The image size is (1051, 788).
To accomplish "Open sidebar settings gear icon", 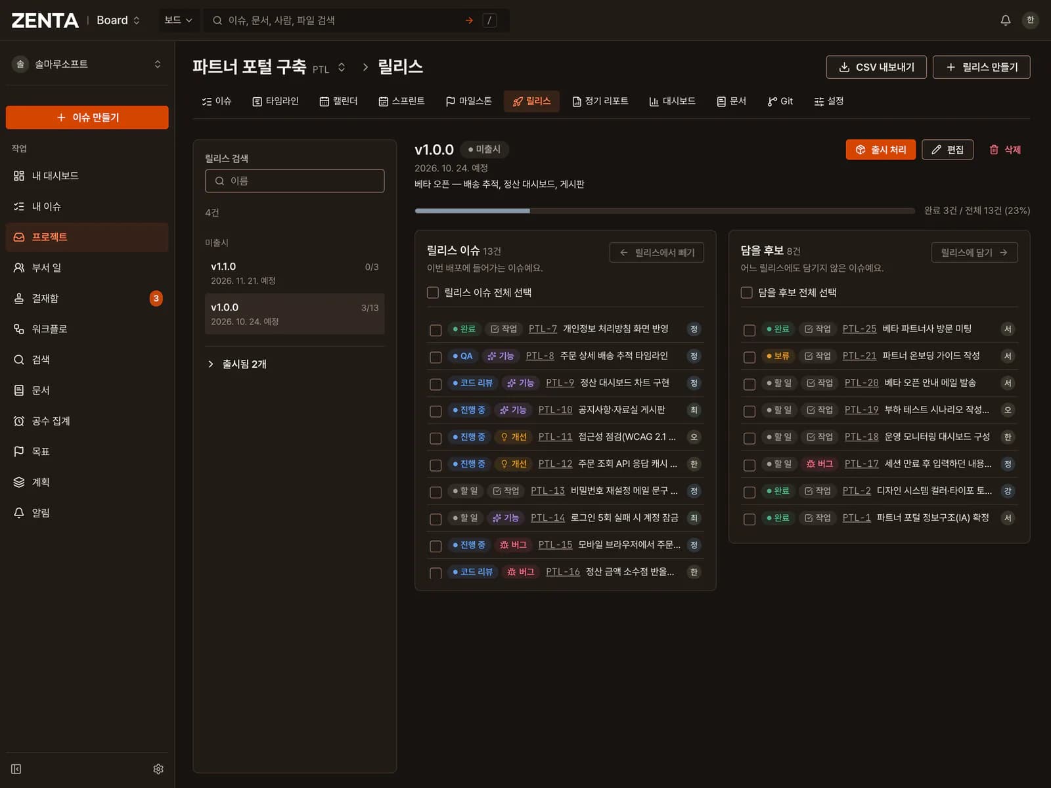I will [158, 769].
